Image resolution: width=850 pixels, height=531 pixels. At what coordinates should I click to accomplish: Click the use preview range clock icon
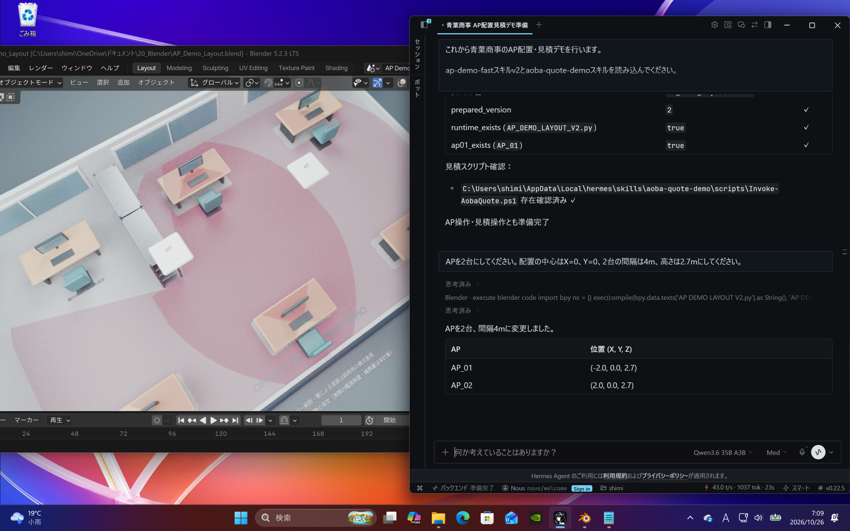(369, 420)
